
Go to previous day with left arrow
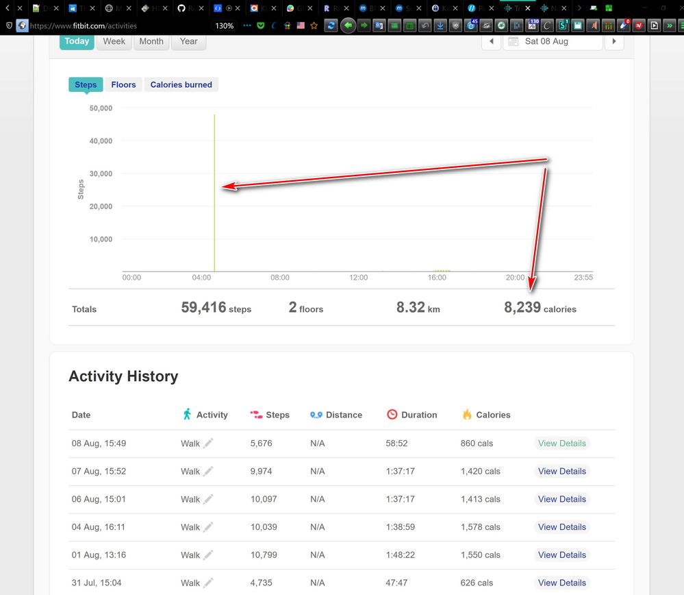pyautogui.click(x=491, y=42)
